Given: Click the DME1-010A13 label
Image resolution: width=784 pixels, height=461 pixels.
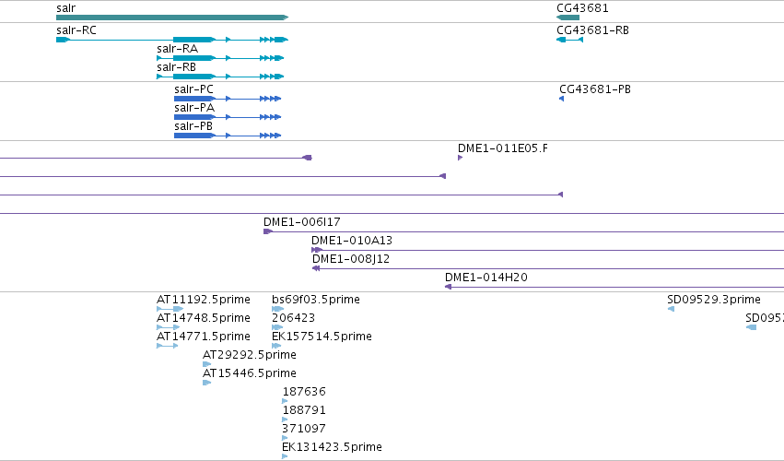Looking at the screenshot, I should click(352, 241).
